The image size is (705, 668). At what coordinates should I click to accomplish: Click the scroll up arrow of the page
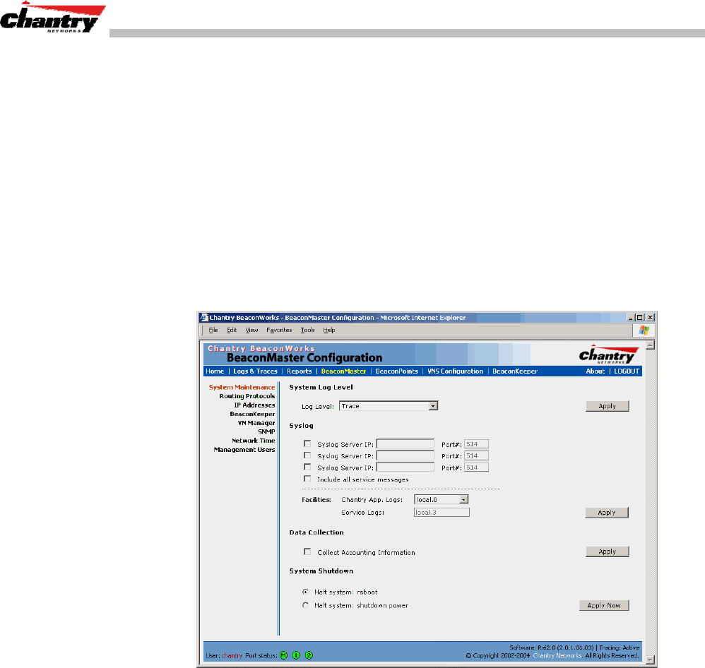650,345
